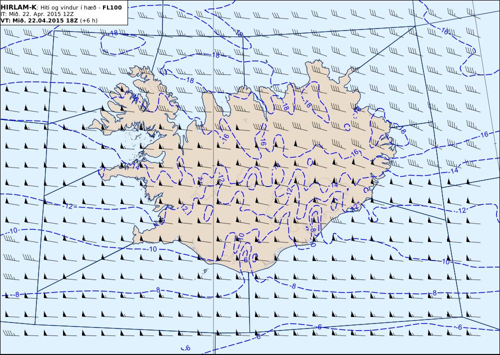Click the -14 label over the sea east of Iceland

click(453, 170)
